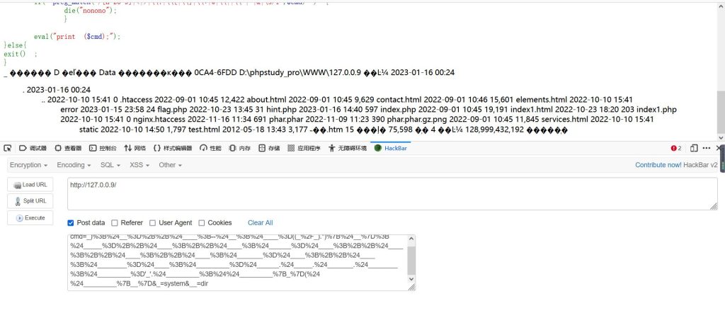Click the Clear All link
The image size is (725, 330).
(261, 223)
